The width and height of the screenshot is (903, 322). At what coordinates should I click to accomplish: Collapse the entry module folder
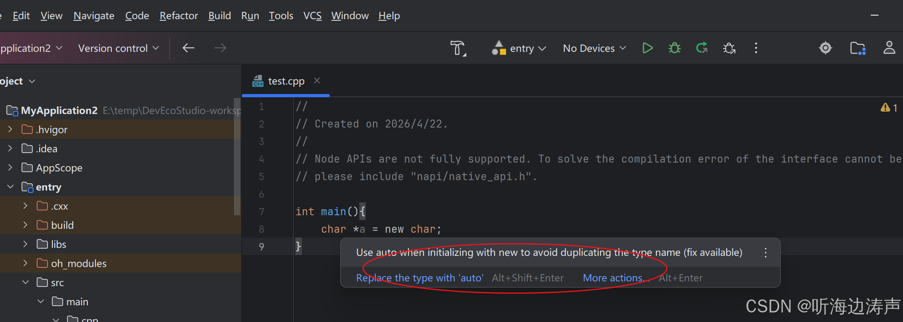(x=10, y=187)
